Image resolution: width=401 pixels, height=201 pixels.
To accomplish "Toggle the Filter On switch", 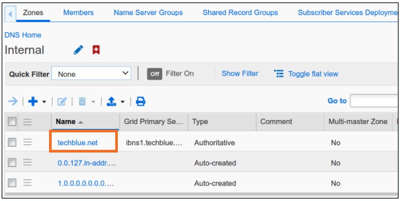I will click(x=155, y=74).
